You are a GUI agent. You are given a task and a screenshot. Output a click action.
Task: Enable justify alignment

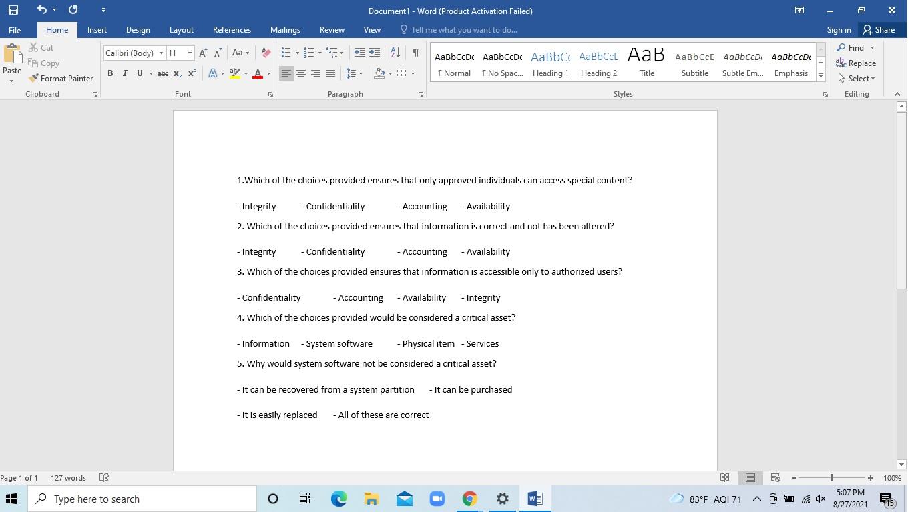coord(329,73)
